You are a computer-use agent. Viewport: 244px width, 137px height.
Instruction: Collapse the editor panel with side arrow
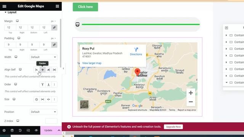(63, 68)
